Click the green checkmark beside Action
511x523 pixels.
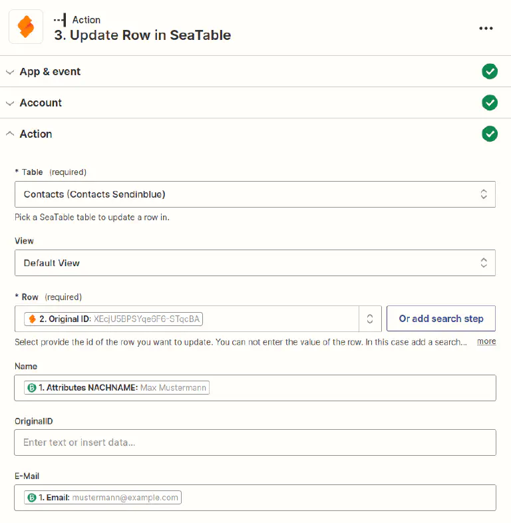pyautogui.click(x=490, y=134)
